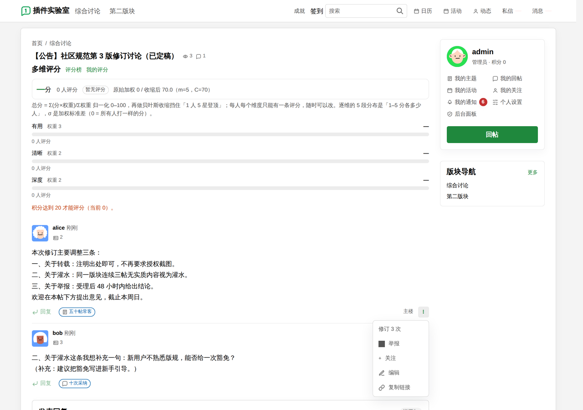Open 活动 events in top bar

coord(452,11)
